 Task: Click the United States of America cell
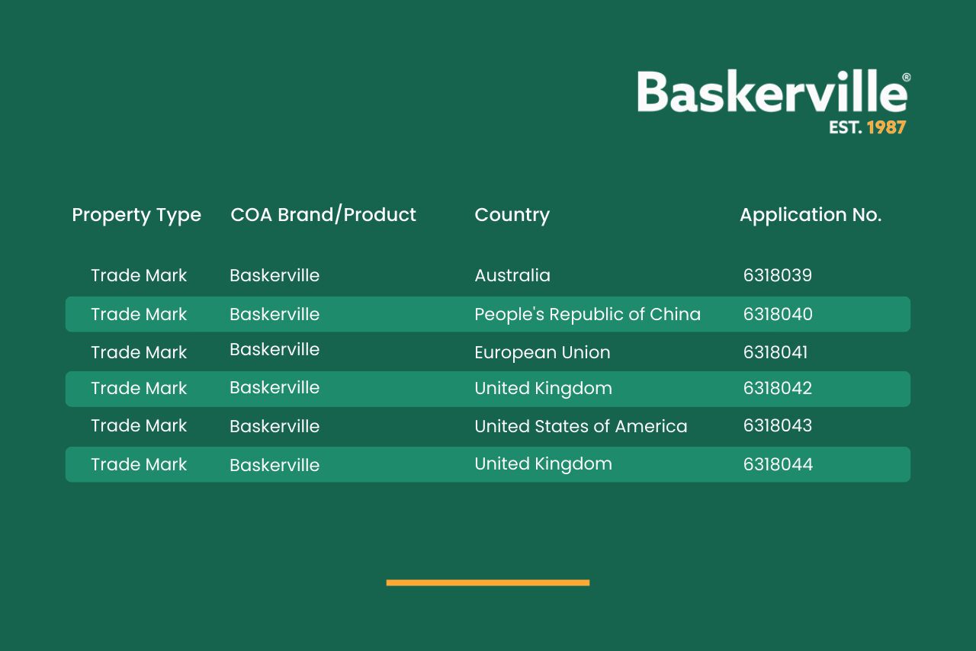[x=580, y=426]
